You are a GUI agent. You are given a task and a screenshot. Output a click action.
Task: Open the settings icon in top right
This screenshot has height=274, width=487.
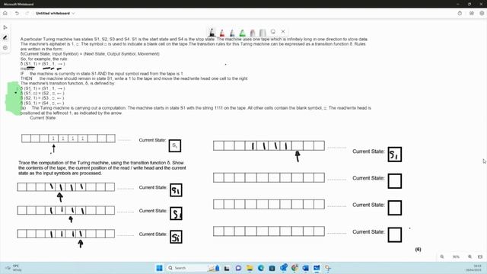tap(482, 14)
